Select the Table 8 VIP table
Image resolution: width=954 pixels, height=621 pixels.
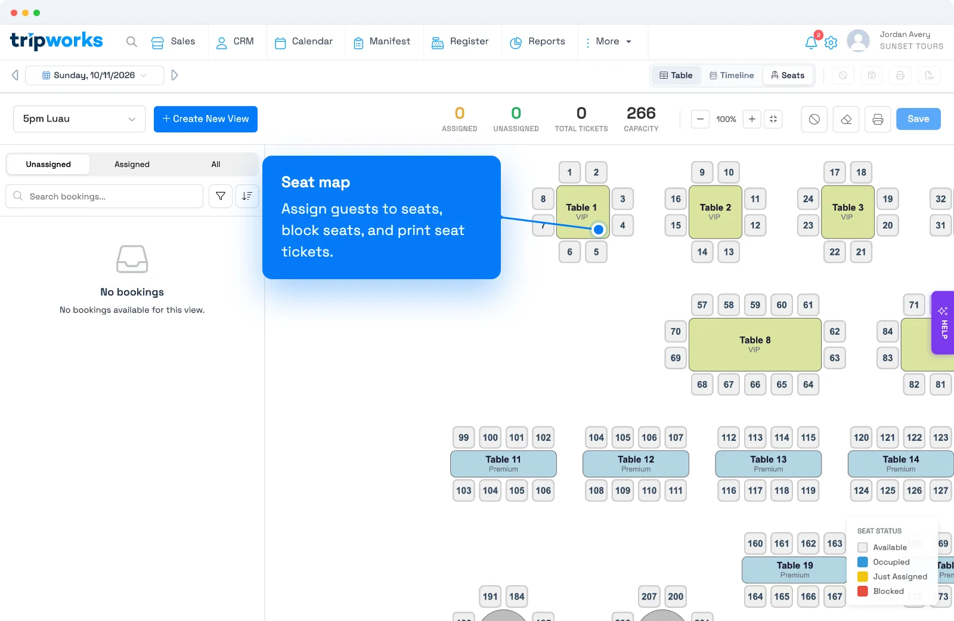(x=755, y=345)
